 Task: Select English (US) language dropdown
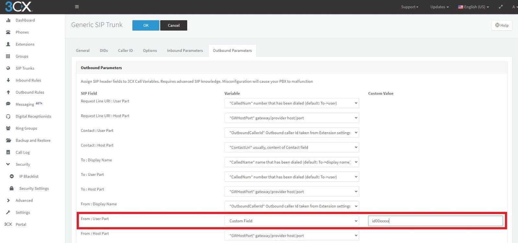pos(474,7)
